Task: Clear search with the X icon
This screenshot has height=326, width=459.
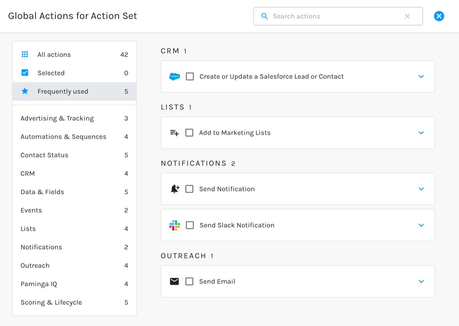Action: [x=407, y=16]
